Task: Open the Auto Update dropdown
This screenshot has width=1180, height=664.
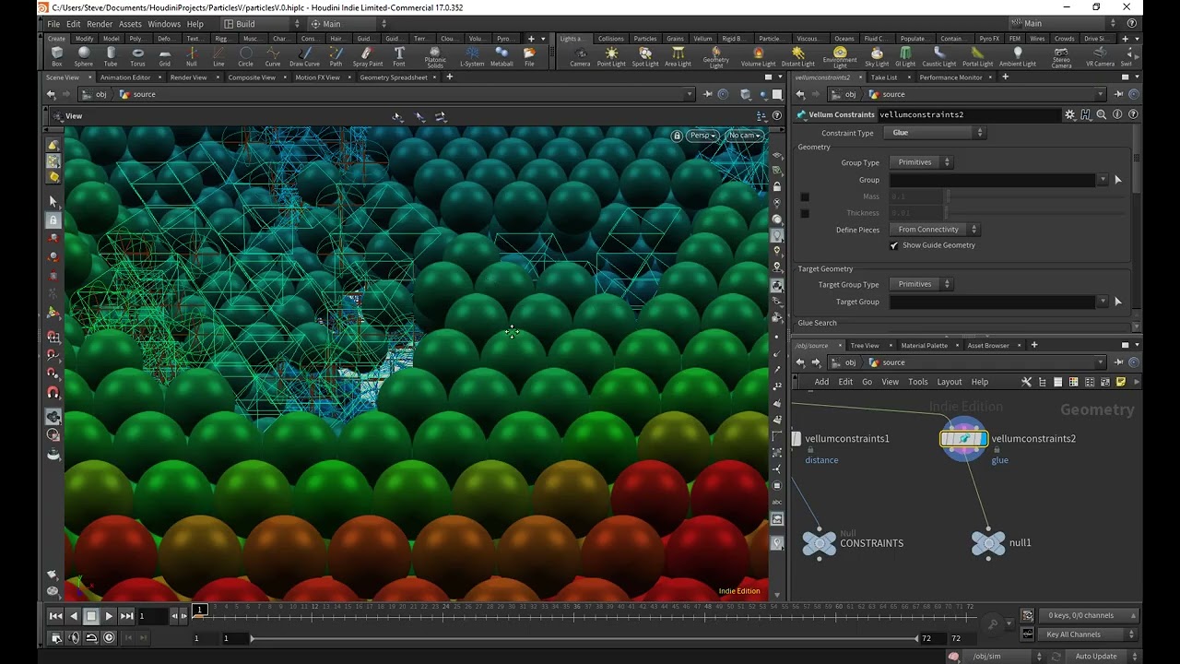Action: [x=1102, y=657]
